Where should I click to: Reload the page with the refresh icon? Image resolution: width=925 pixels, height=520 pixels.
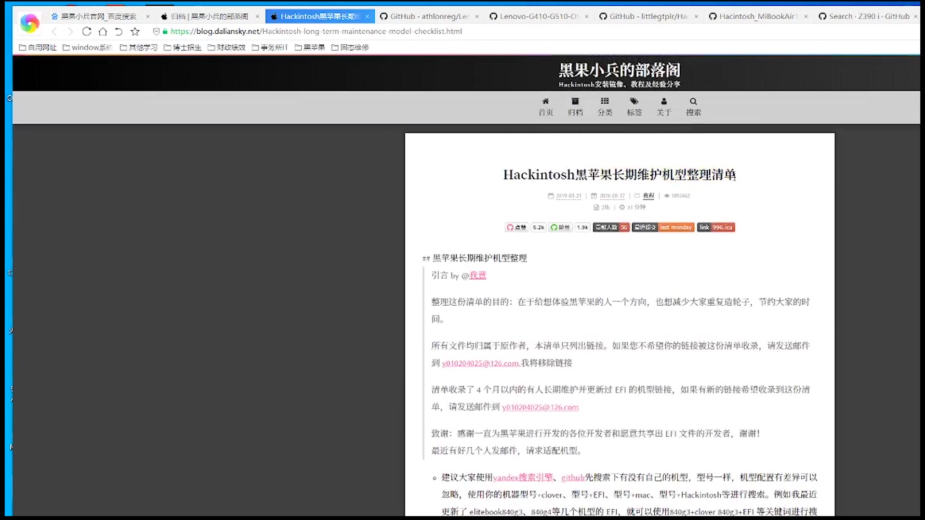pos(87,31)
